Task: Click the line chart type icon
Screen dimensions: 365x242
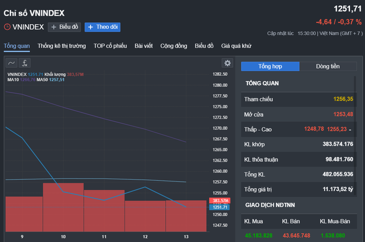Action: [x=12, y=63]
